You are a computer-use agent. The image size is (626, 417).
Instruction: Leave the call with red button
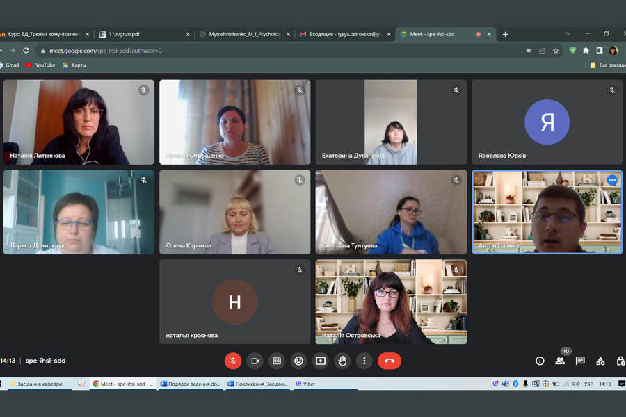390,361
